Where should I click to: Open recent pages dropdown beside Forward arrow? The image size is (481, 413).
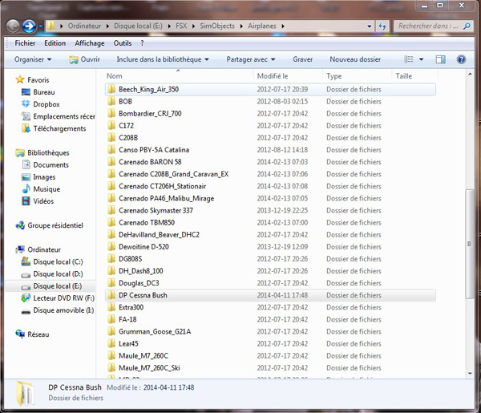pos(41,26)
